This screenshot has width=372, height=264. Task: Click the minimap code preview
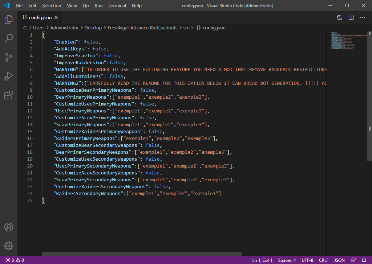349,41
